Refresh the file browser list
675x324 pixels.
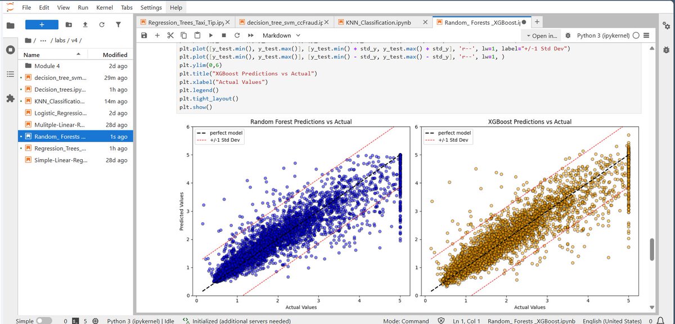pyautogui.click(x=101, y=25)
